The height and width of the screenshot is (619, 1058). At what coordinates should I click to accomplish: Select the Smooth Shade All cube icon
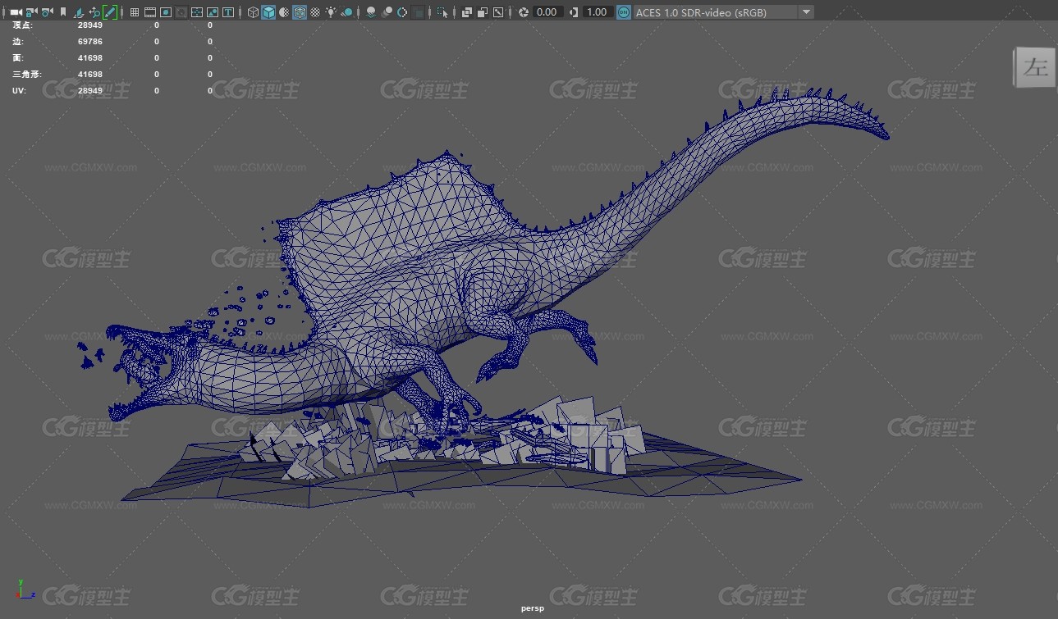click(x=268, y=12)
